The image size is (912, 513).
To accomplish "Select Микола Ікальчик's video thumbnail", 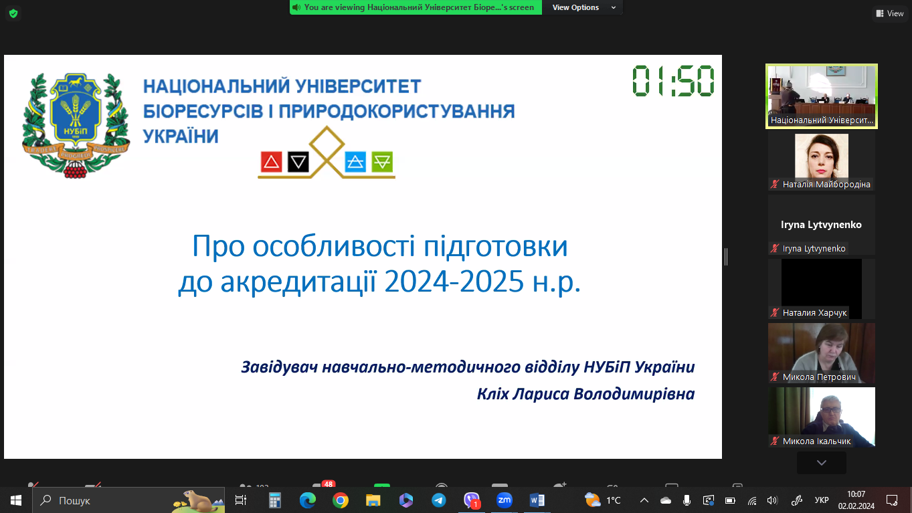I will coord(822,417).
